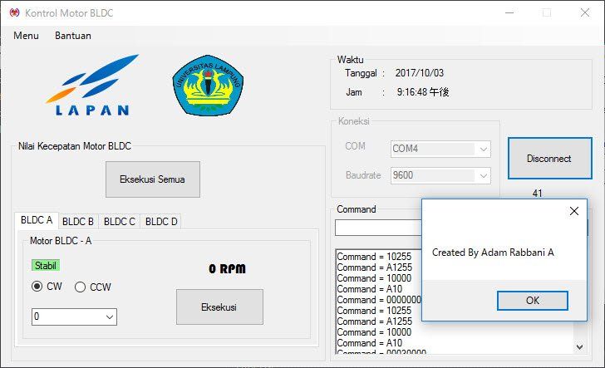Click the date value 2017/10/03
This screenshot has height=368, width=605.
click(420, 73)
